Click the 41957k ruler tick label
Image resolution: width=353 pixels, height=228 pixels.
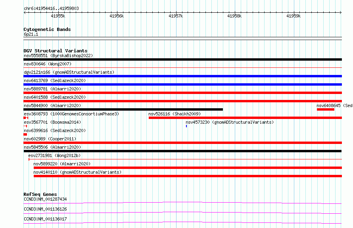tap(176, 16)
